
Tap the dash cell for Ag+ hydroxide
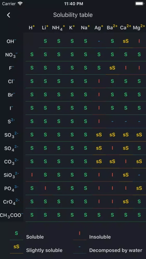coord(99,41)
